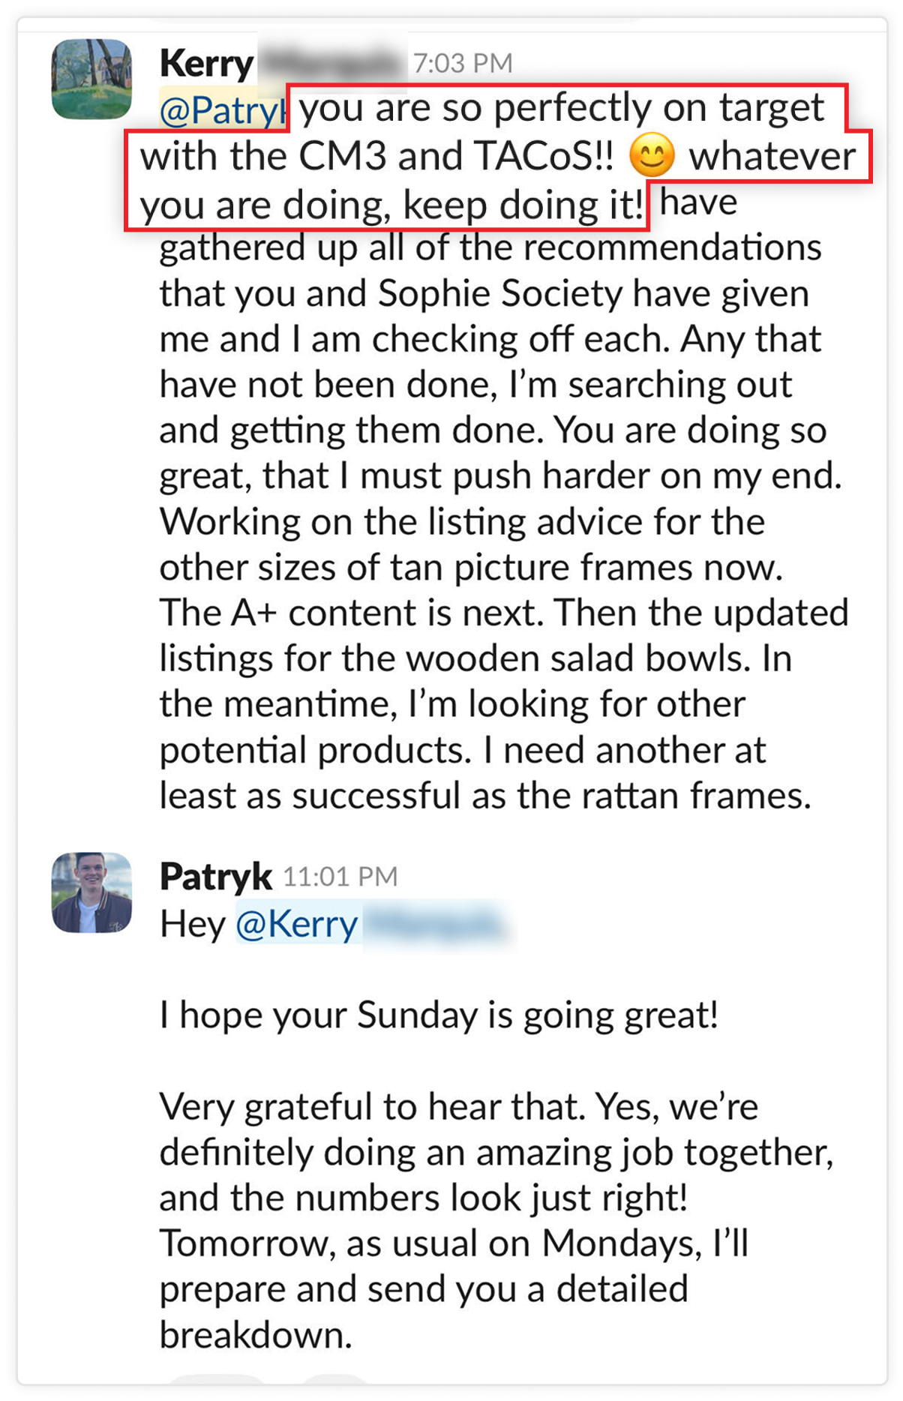Click the words "Sophie Society" in the message
903x1401 pixels.
[499, 294]
